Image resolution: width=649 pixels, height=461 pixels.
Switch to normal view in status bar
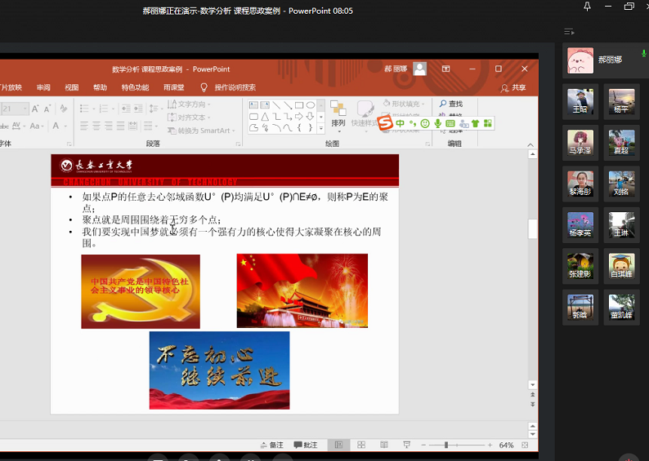(338, 445)
